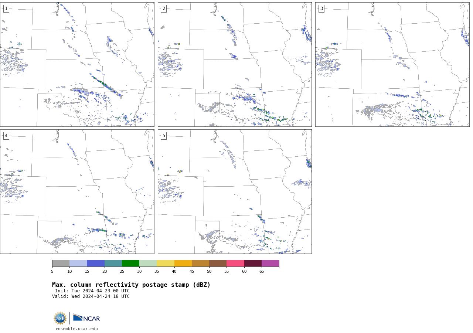Open ensemble member 3 reflectivity map

coord(392,64)
